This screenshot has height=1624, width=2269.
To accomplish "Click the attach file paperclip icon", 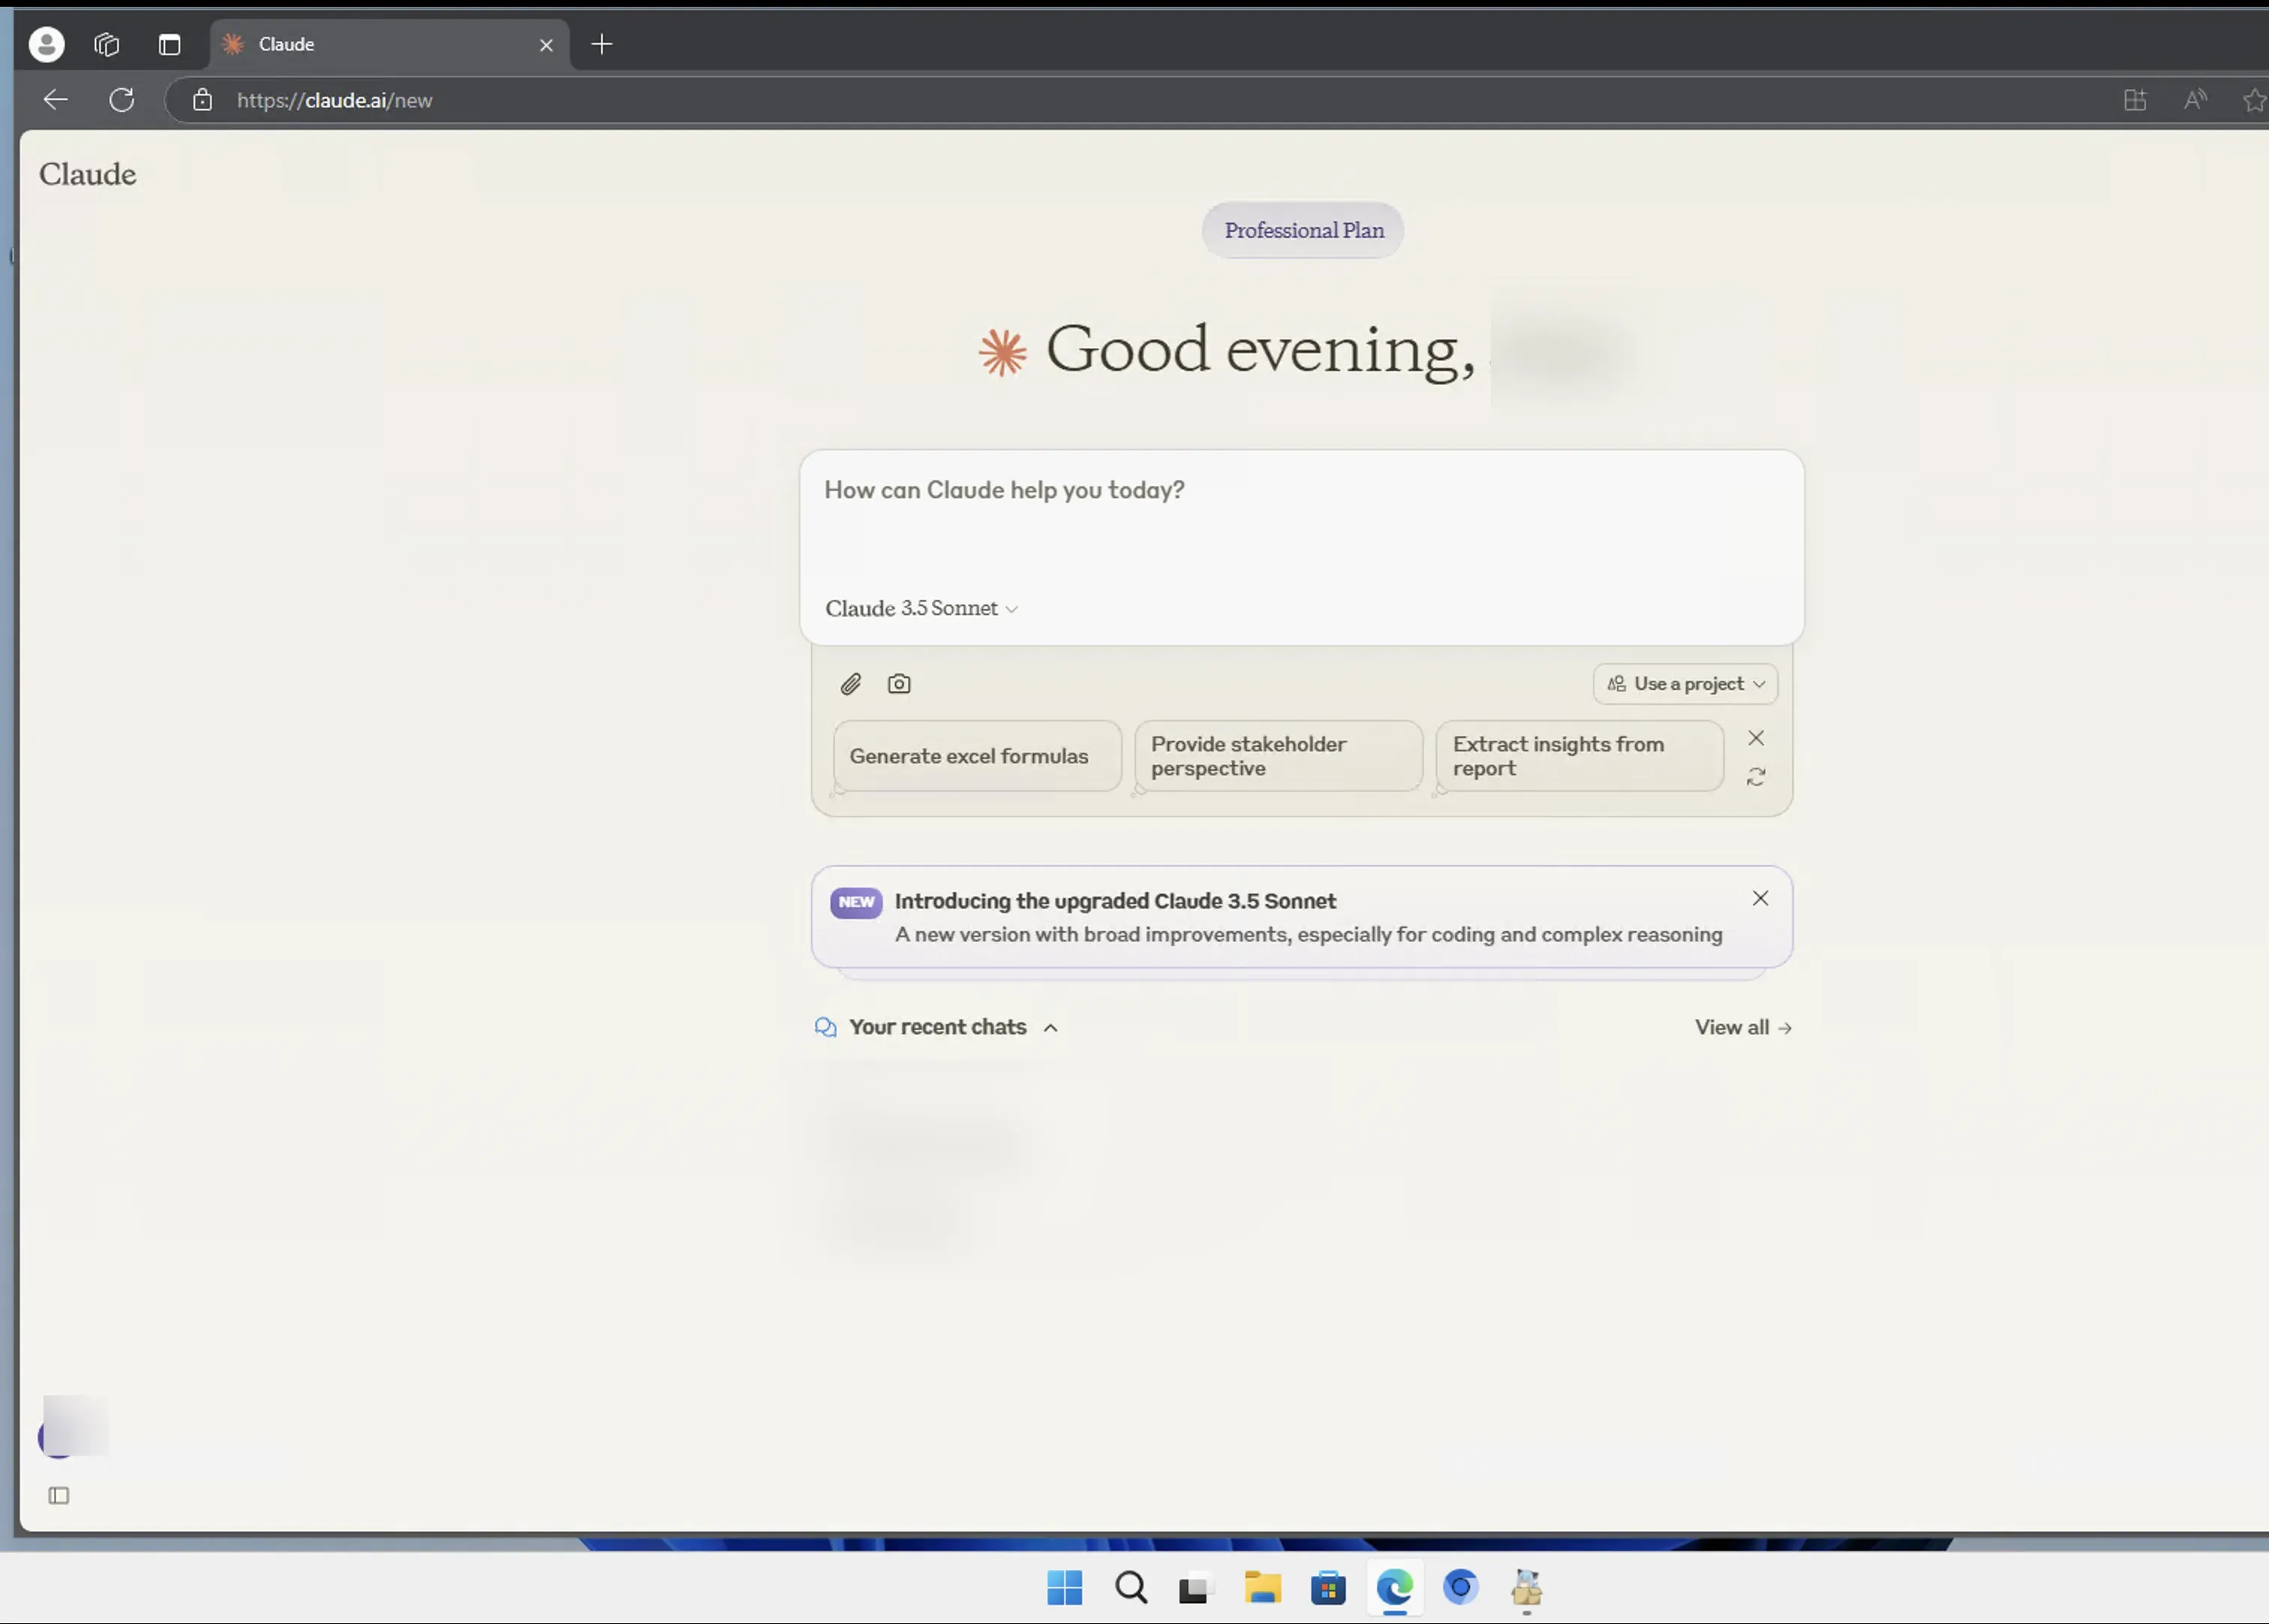I will click(851, 684).
